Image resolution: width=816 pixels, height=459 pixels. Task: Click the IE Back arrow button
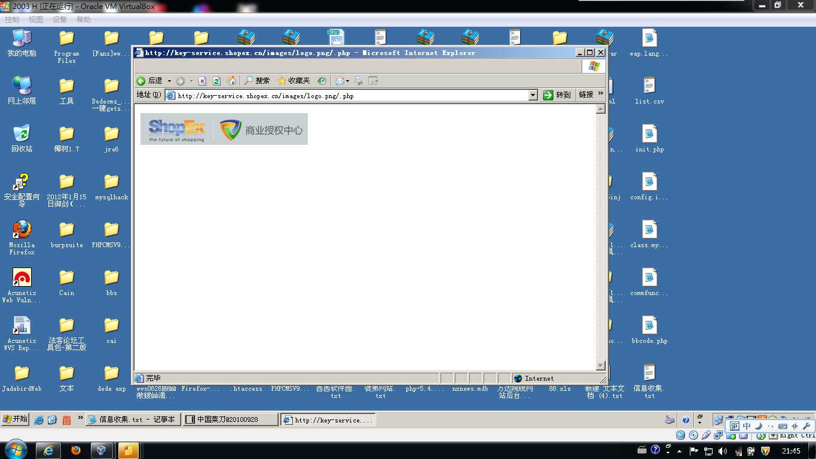(x=141, y=81)
